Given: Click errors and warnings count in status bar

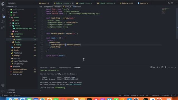Looking at the screenshot, I should point(17,96).
